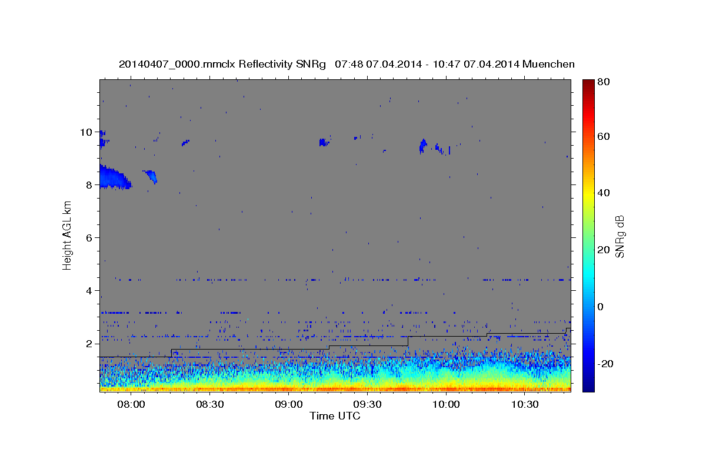Click the colorbar value 40

[605, 193]
